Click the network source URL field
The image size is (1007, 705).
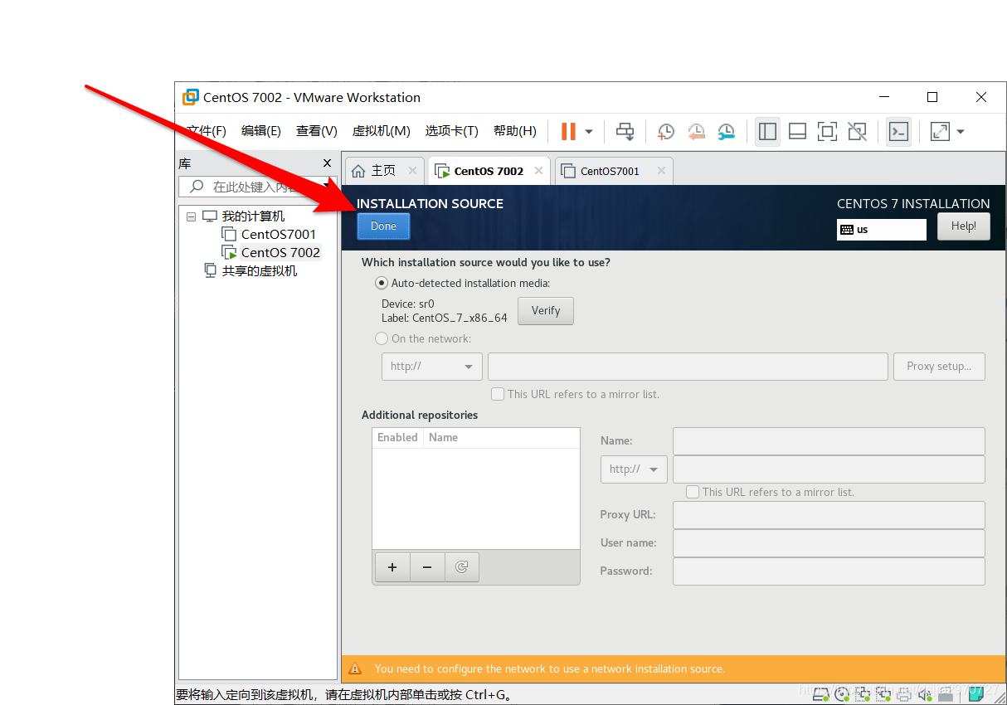point(688,366)
